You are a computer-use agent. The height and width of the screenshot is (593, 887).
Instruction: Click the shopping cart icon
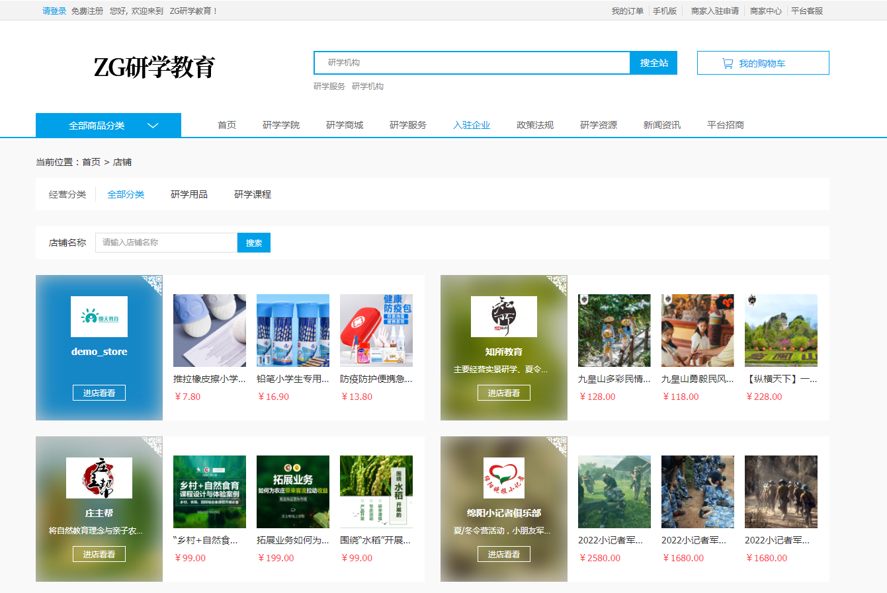(x=727, y=63)
